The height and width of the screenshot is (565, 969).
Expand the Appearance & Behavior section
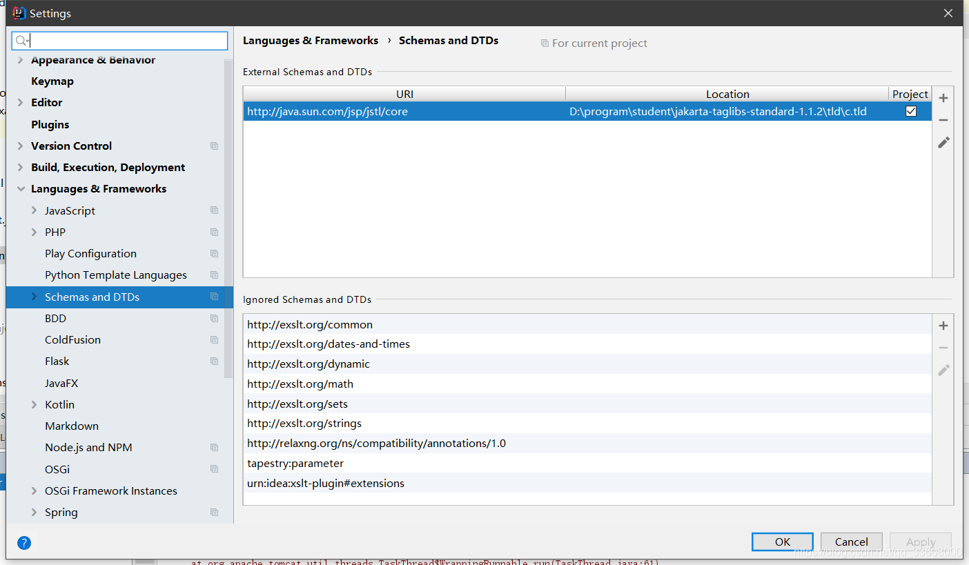point(20,60)
